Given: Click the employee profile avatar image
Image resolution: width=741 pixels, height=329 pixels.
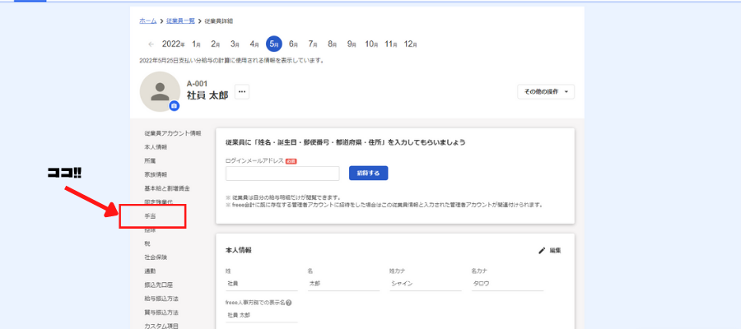Looking at the screenshot, I should pos(160,91).
